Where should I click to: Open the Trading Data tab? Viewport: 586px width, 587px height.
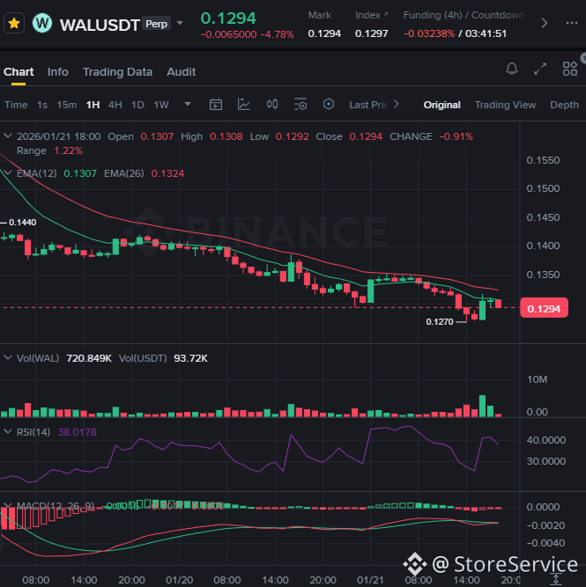click(x=117, y=72)
